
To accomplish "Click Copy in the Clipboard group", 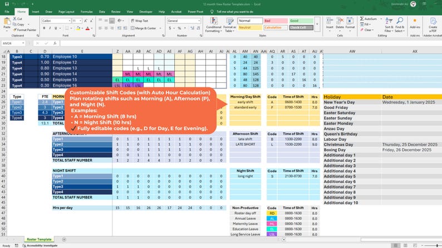I will [18, 24].
